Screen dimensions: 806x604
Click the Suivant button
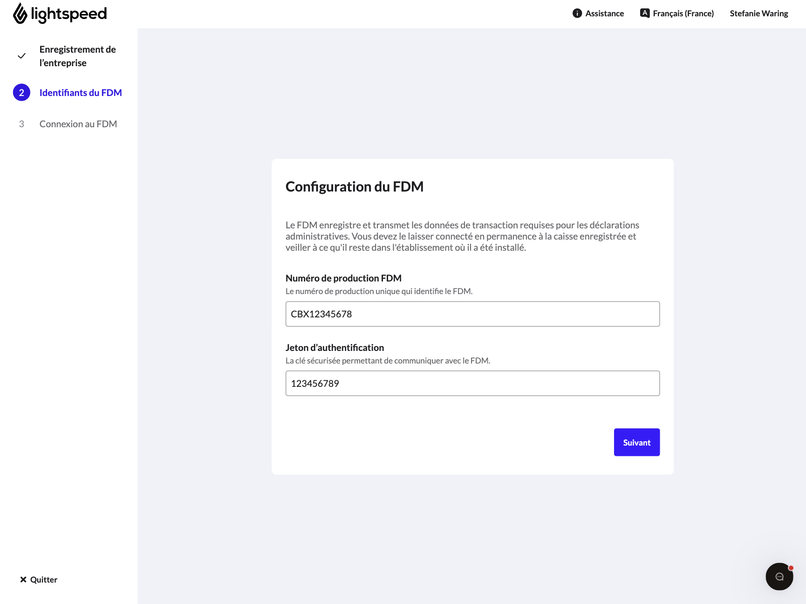637,442
